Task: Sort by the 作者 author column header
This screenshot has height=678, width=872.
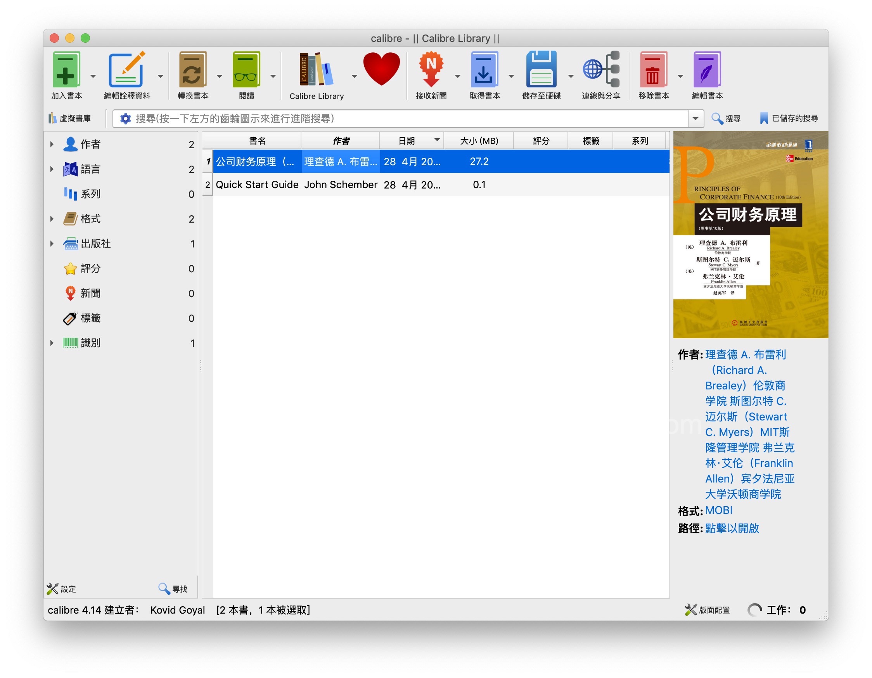Action: (x=340, y=140)
